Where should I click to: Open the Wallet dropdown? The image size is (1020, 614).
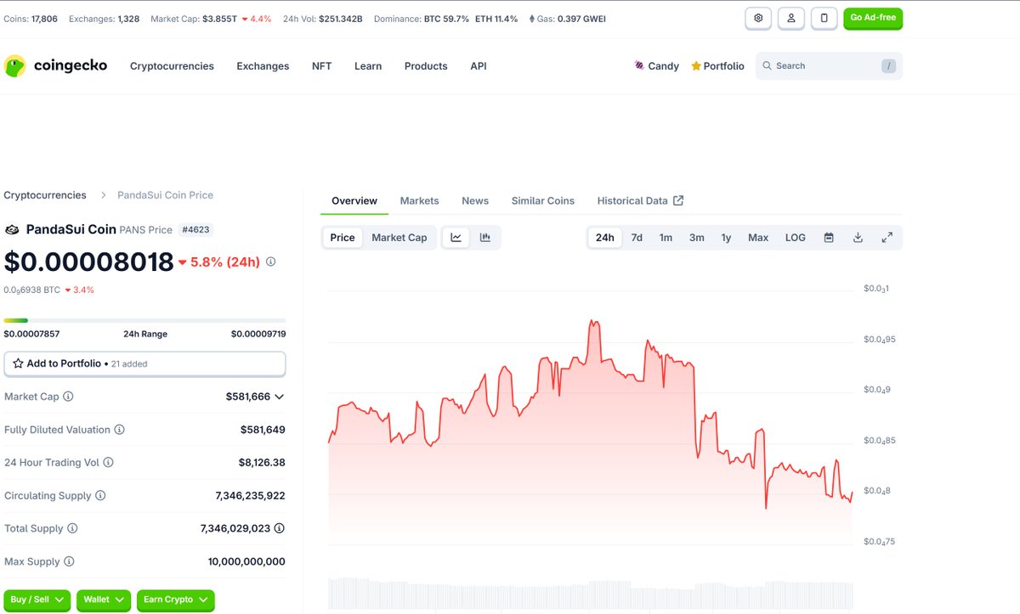[x=104, y=600]
